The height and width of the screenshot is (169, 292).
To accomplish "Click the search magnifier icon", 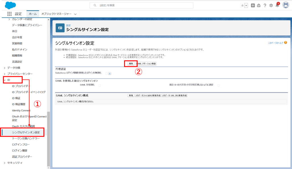I will click(95, 5).
